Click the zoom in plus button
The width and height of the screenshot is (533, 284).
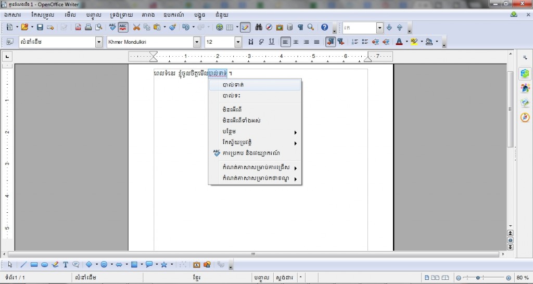click(509, 278)
